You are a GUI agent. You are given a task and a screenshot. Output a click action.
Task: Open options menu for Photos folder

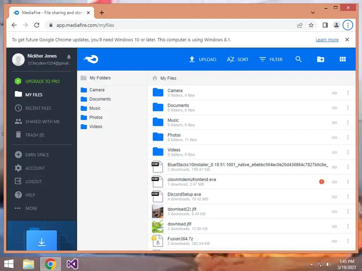tap(348, 137)
